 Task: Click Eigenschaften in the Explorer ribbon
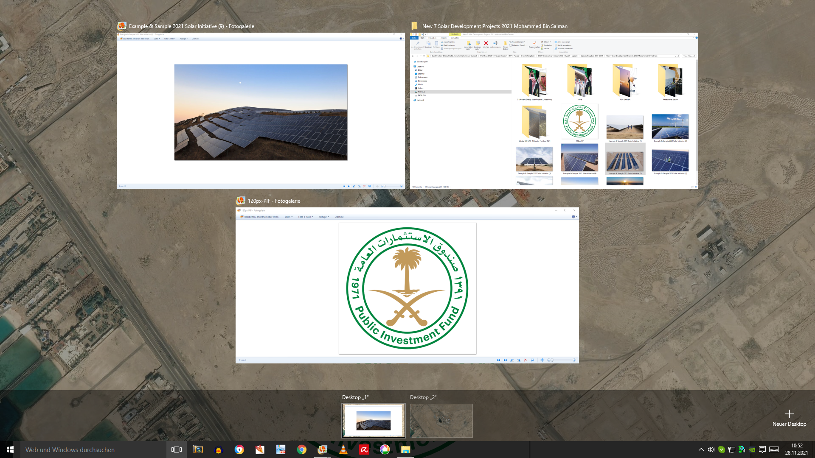(534, 45)
